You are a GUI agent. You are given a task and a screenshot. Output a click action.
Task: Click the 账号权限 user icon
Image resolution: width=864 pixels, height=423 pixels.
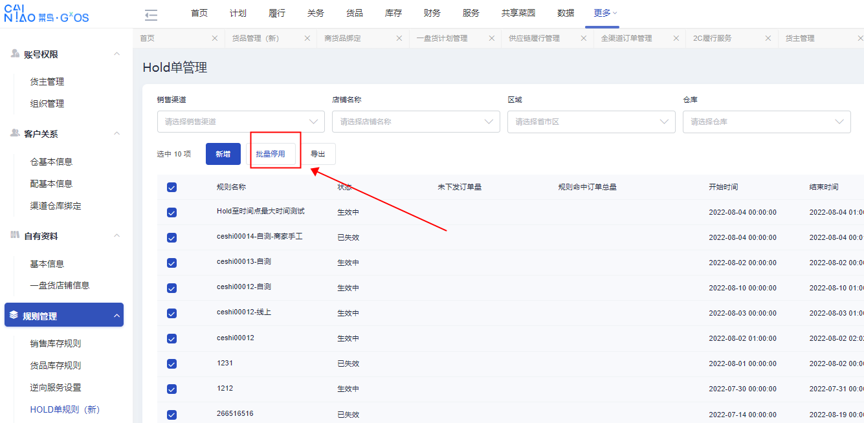tap(15, 54)
